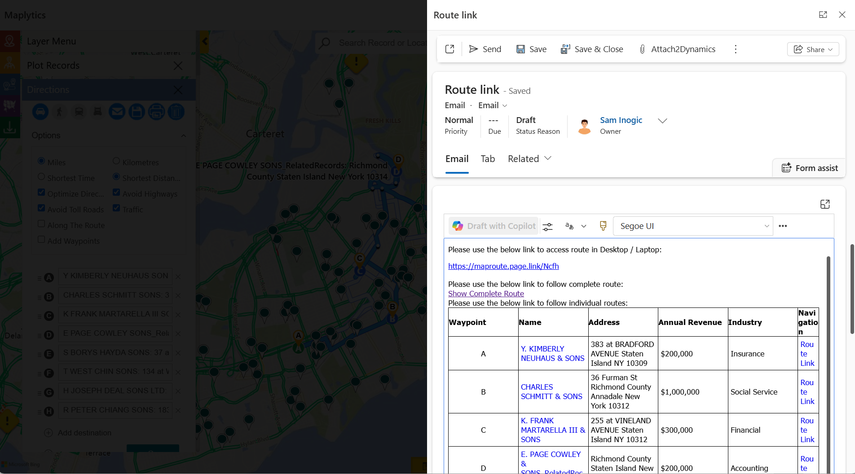Expand the header details chevron beside Owner
Viewport: 855px width, 474px height.
tap(662, 121)
